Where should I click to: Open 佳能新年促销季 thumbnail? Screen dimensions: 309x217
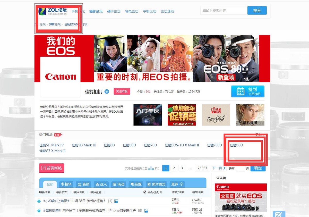182,115
